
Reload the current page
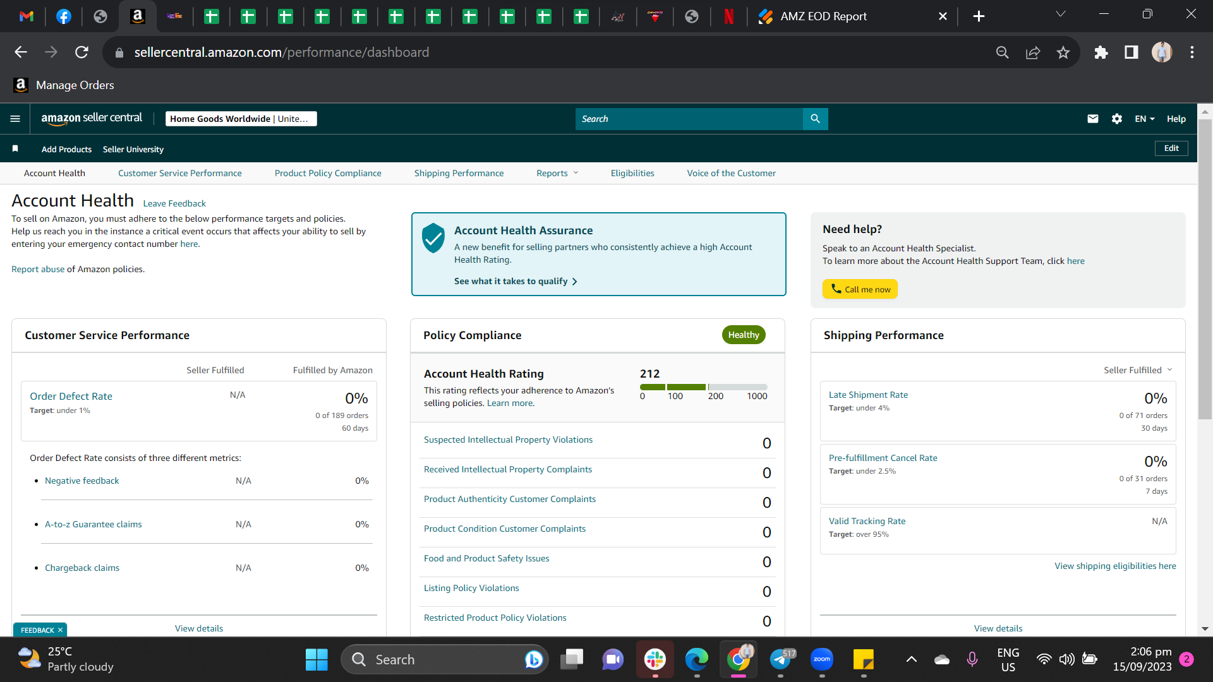tap(81, 52)
